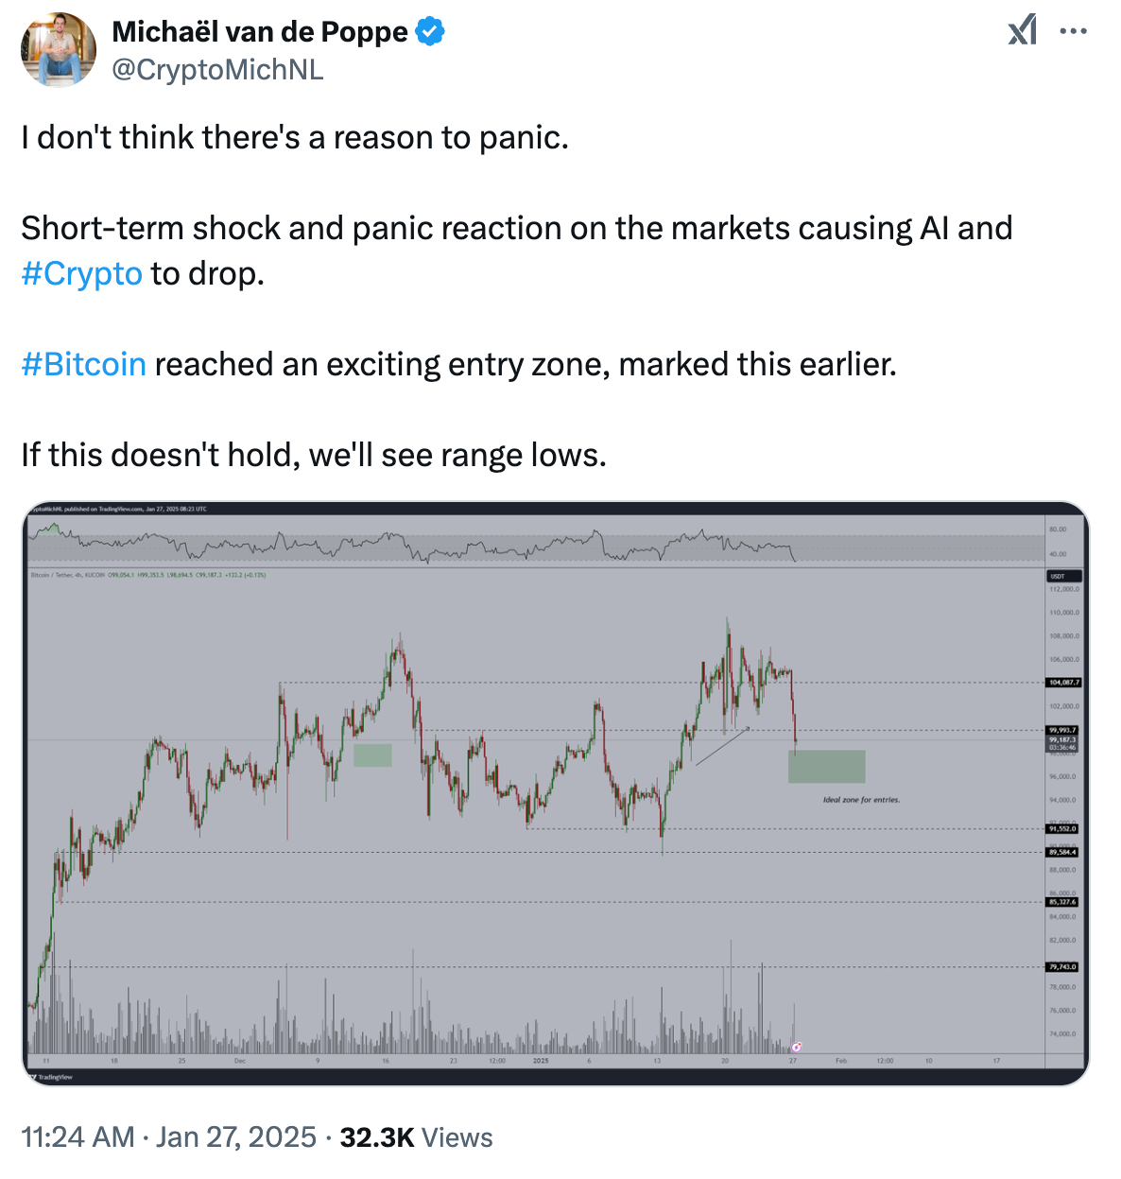1121x1179 pixels.
Task: Open the #Bitcoin hashtag
Action: point(84,364)
